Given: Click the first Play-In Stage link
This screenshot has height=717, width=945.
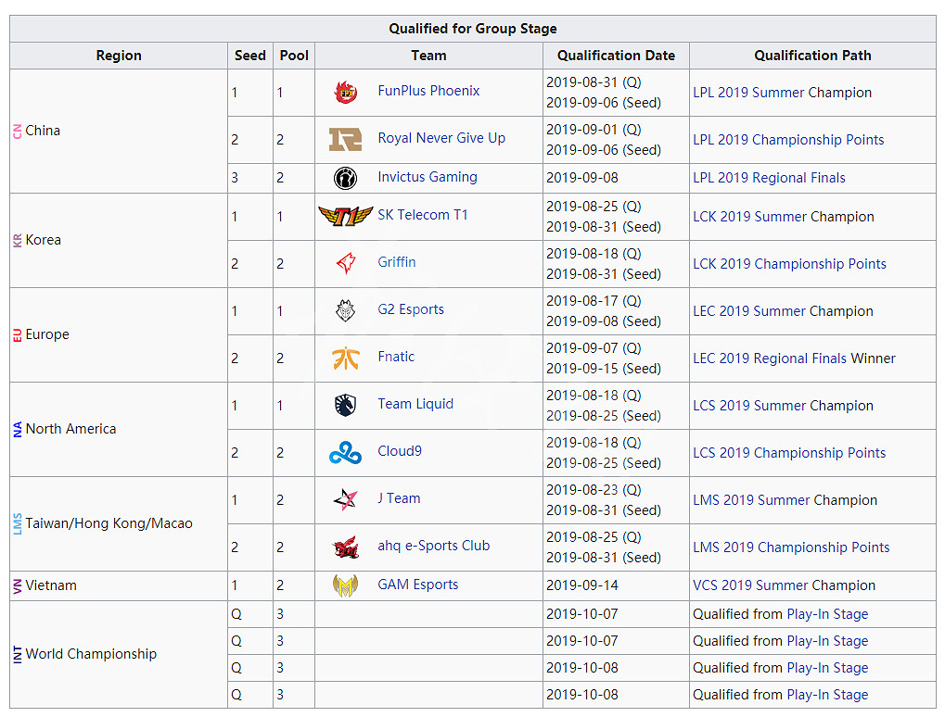Looking at the screenshot, I should pos(827,614).
